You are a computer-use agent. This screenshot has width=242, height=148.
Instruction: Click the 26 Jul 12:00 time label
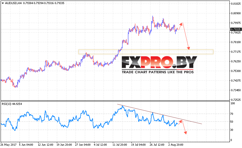click(x=157, y=145)
